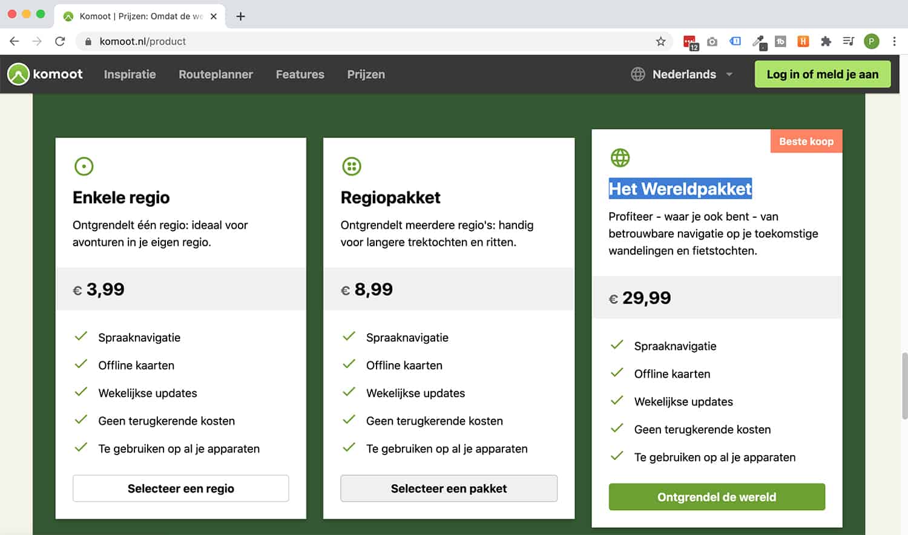Screen dimensions: 908x535
Task: Click the € 3,99 price
Action: (99, 289)
